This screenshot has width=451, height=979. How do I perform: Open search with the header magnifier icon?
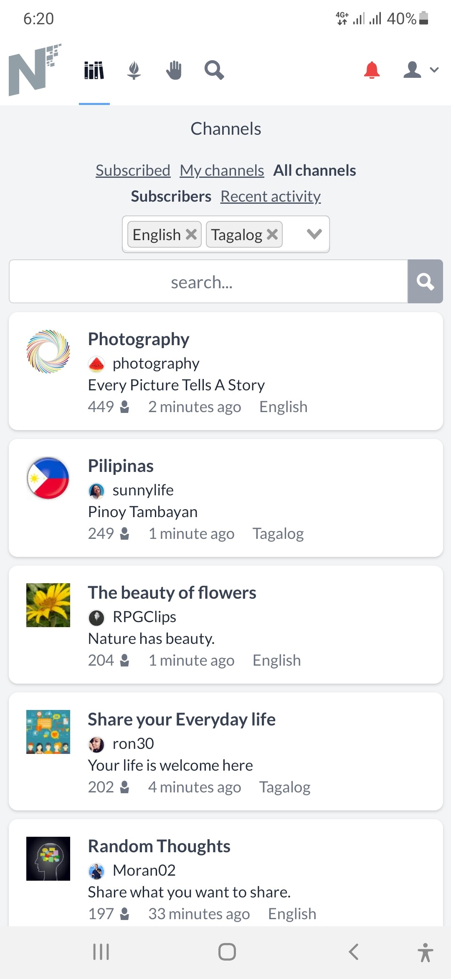pyautogui.click(x=214, y=70)
